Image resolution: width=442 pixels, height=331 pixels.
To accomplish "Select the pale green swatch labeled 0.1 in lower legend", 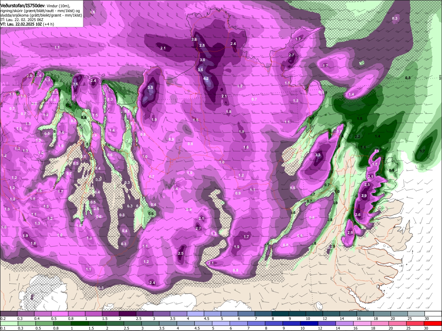I will [9, 323].
